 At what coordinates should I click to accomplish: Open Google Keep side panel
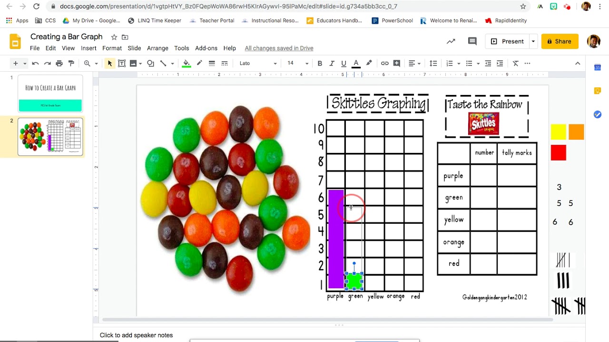598,91
